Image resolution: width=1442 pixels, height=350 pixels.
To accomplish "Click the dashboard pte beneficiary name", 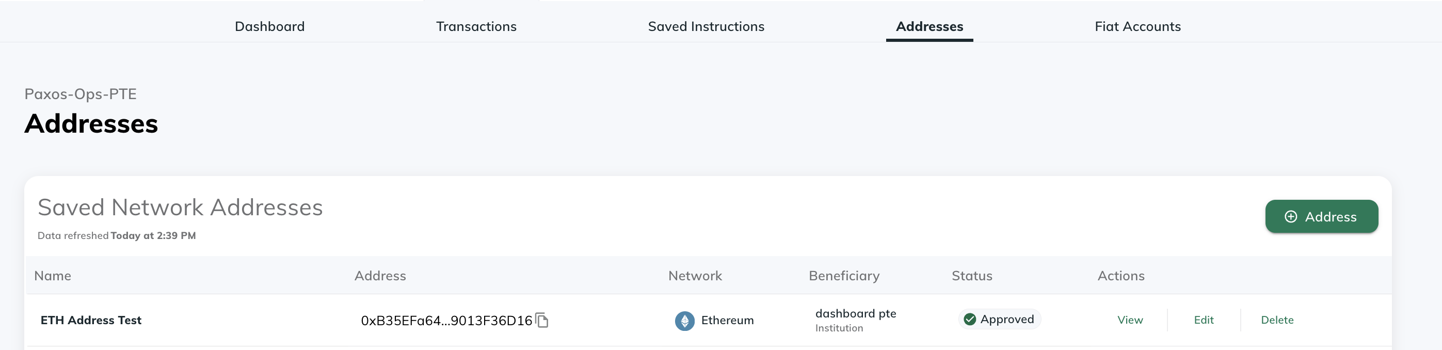I will [855, 313].
